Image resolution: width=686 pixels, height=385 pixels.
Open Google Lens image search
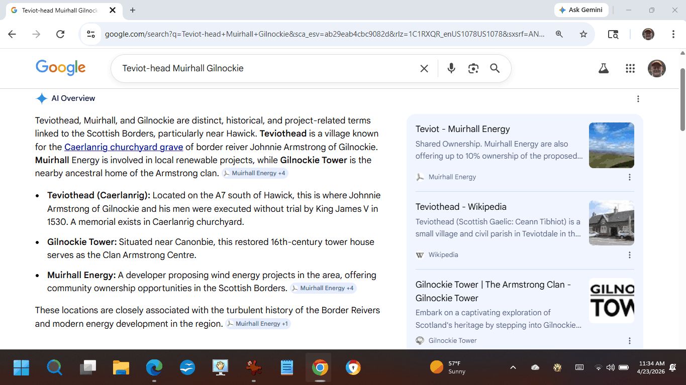[x=473, y=68]
